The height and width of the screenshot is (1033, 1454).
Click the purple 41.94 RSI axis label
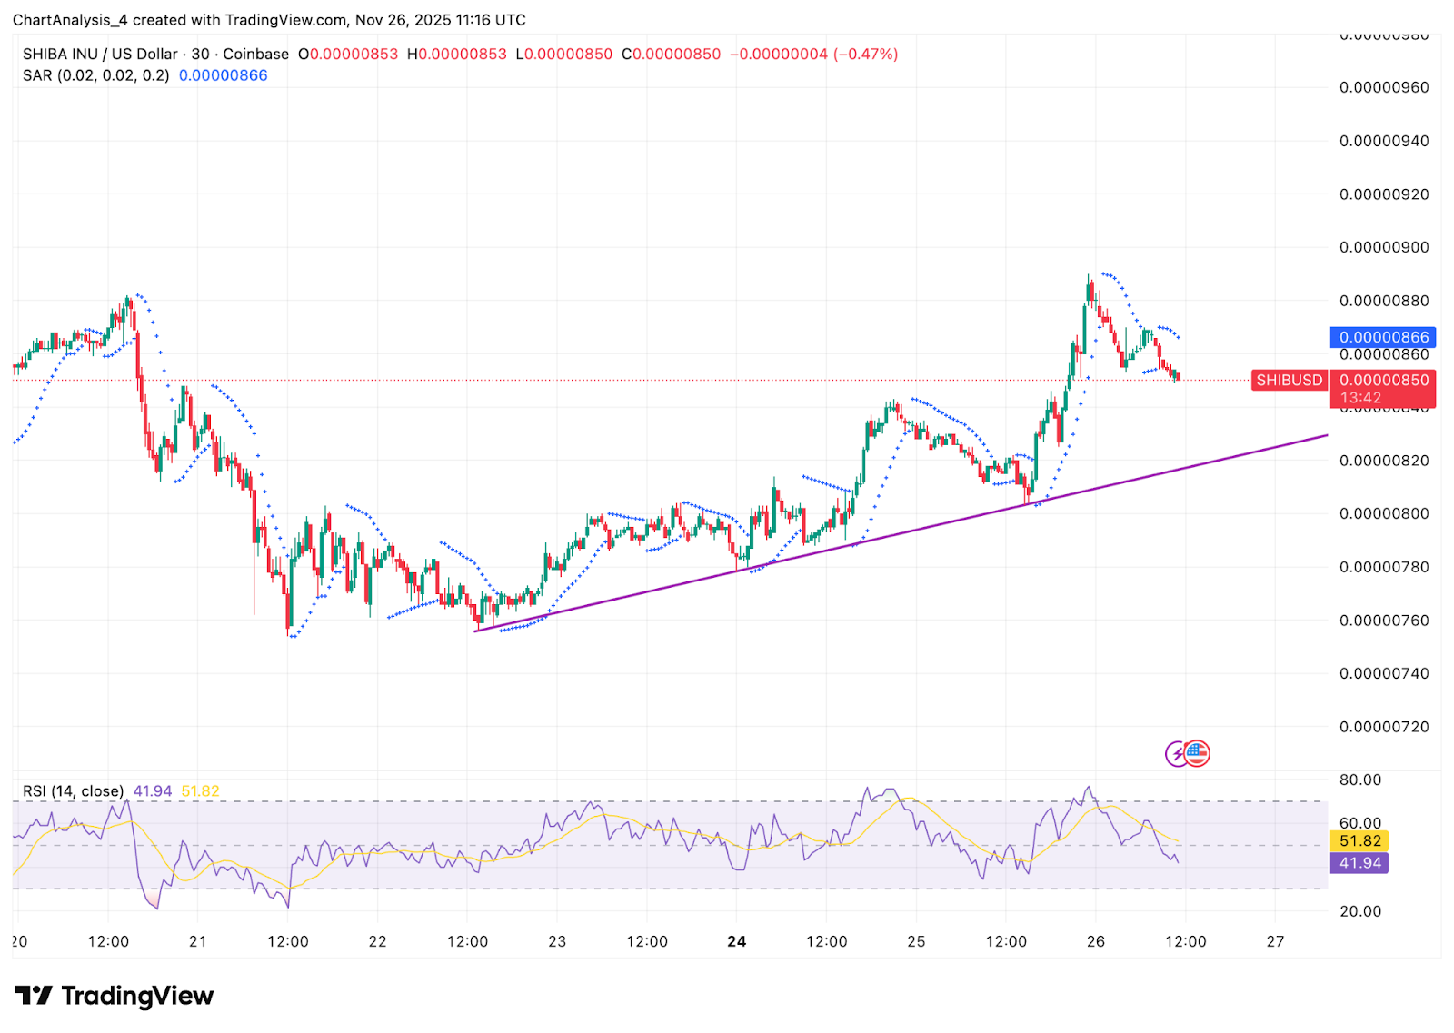coord(1359,863)
